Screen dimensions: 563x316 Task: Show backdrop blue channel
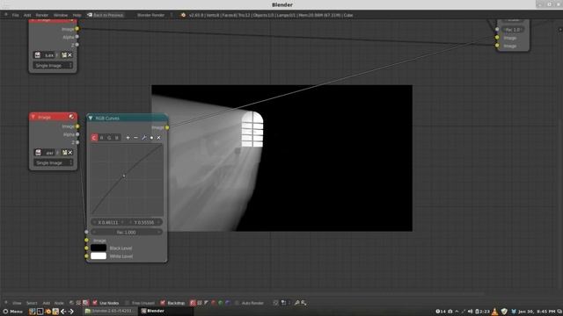[x=228, y=303]
